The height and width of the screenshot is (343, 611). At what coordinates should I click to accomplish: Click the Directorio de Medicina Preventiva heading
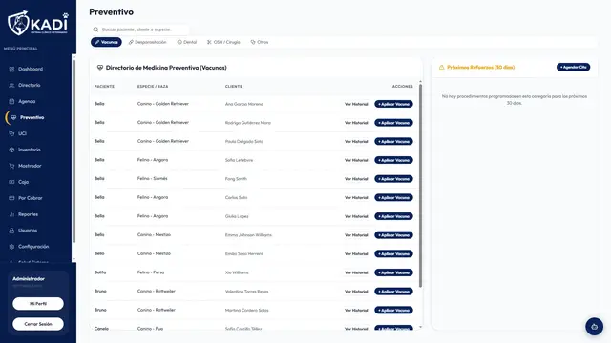coord(166,68)
